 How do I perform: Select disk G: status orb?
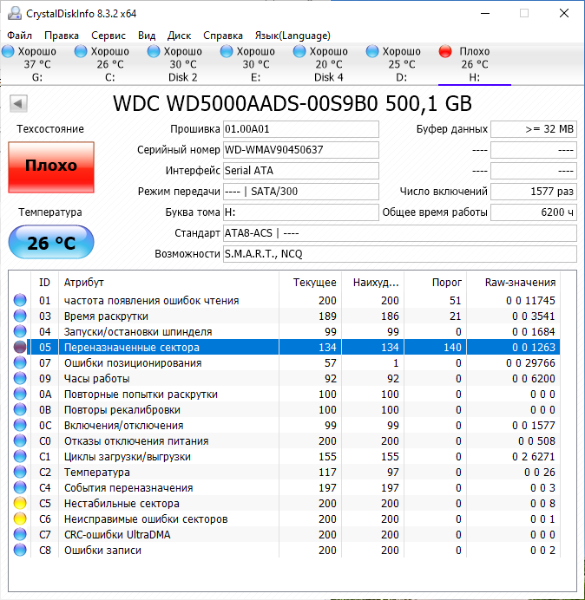click(x=8, y=51)
